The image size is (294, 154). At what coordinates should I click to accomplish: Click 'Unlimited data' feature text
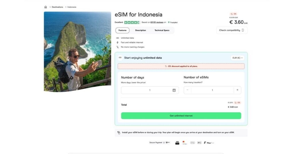click(x=127, y=38)
